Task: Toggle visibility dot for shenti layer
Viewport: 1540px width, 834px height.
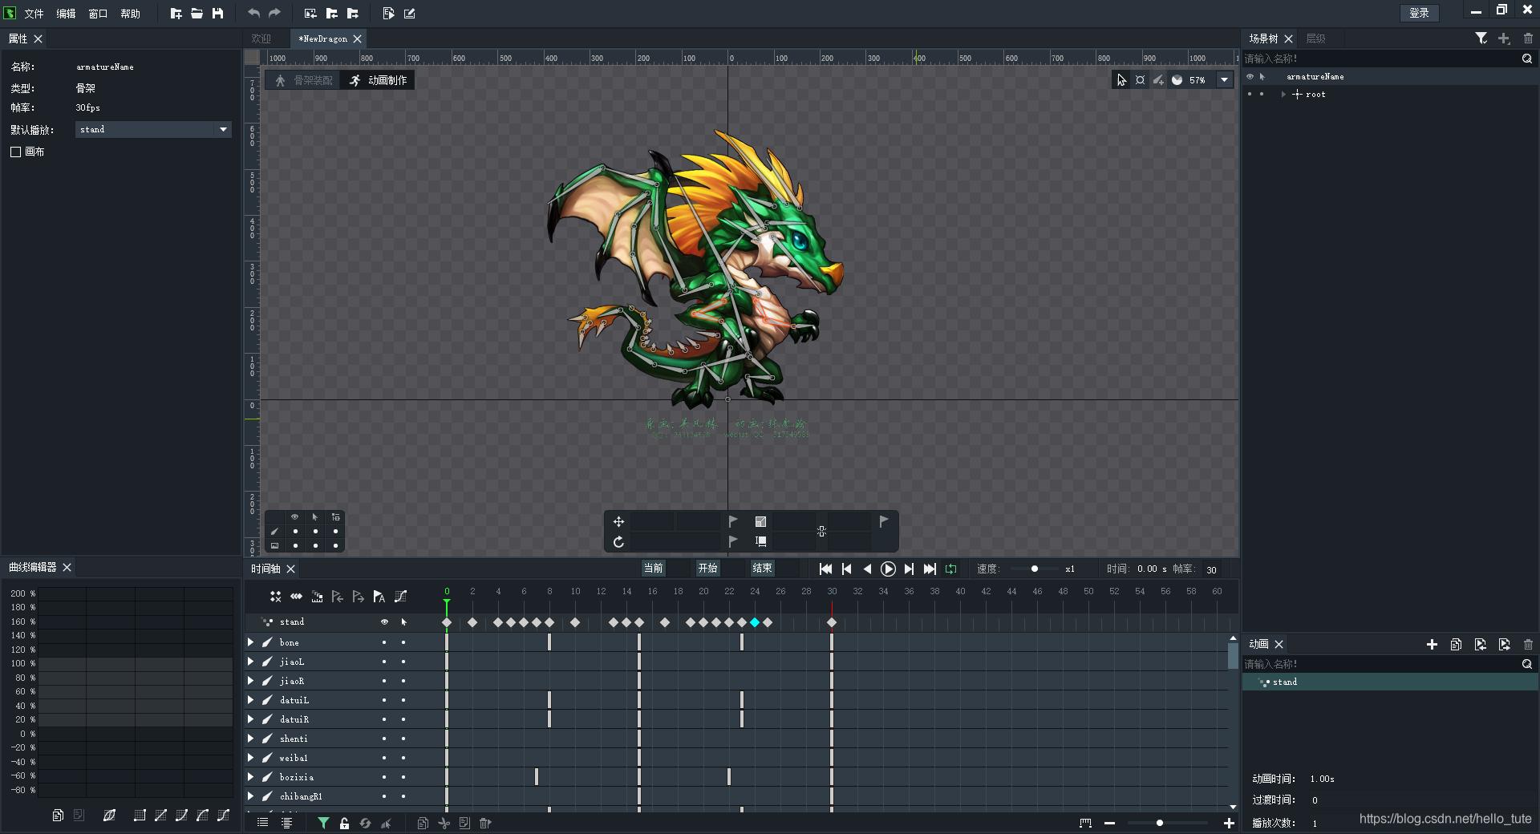Action: (x=384, y=739)
